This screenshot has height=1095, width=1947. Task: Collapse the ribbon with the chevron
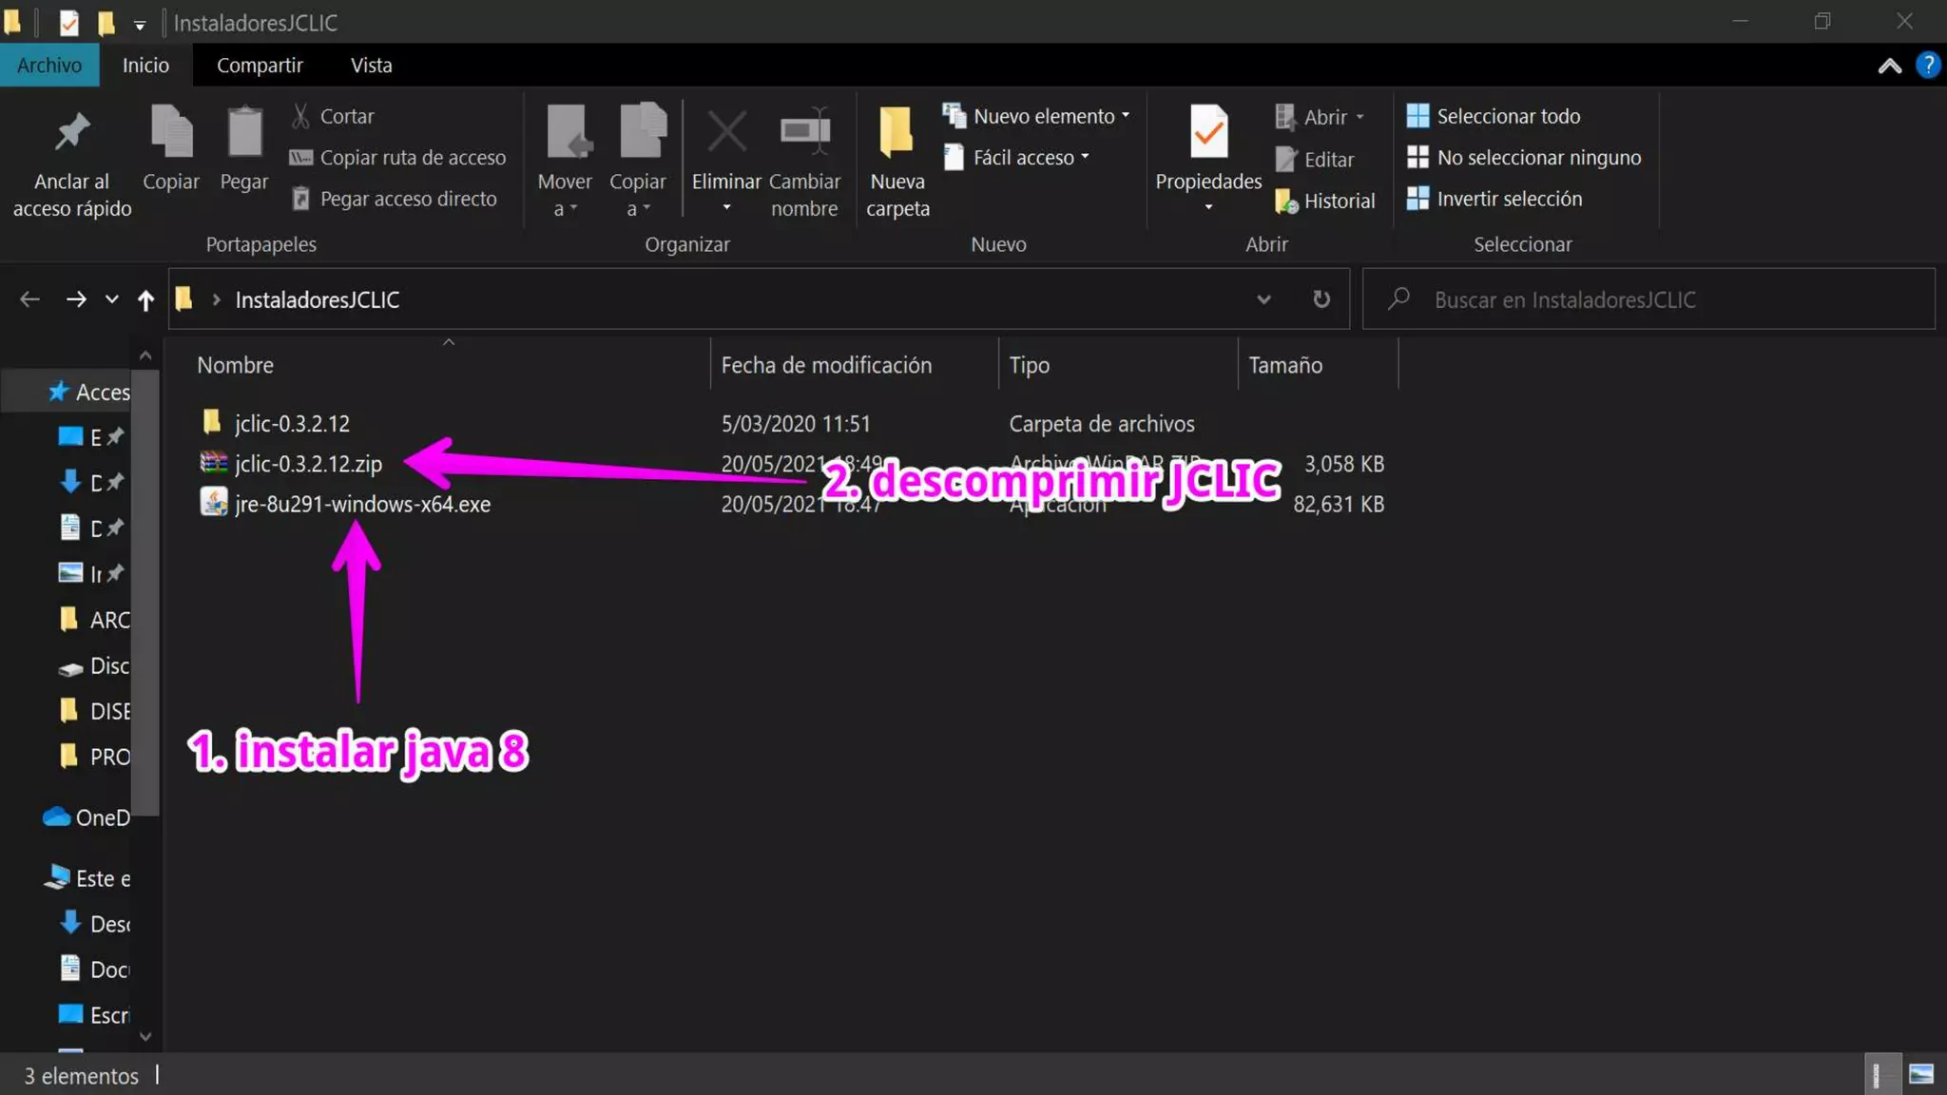1889,66
